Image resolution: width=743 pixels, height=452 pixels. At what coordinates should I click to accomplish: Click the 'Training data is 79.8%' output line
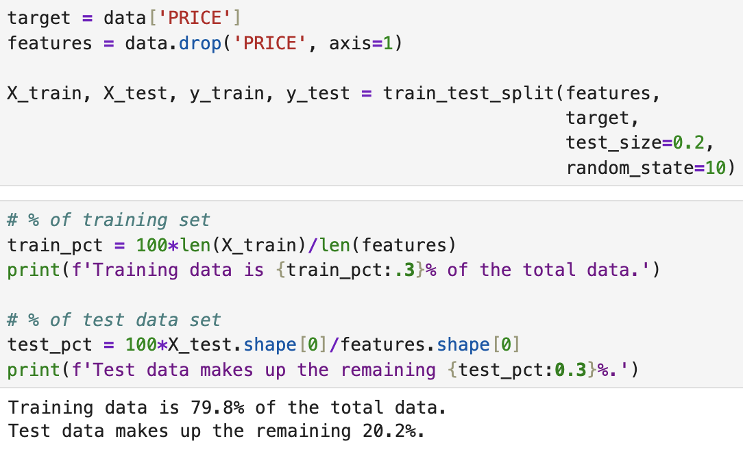(x=226, y=408)
